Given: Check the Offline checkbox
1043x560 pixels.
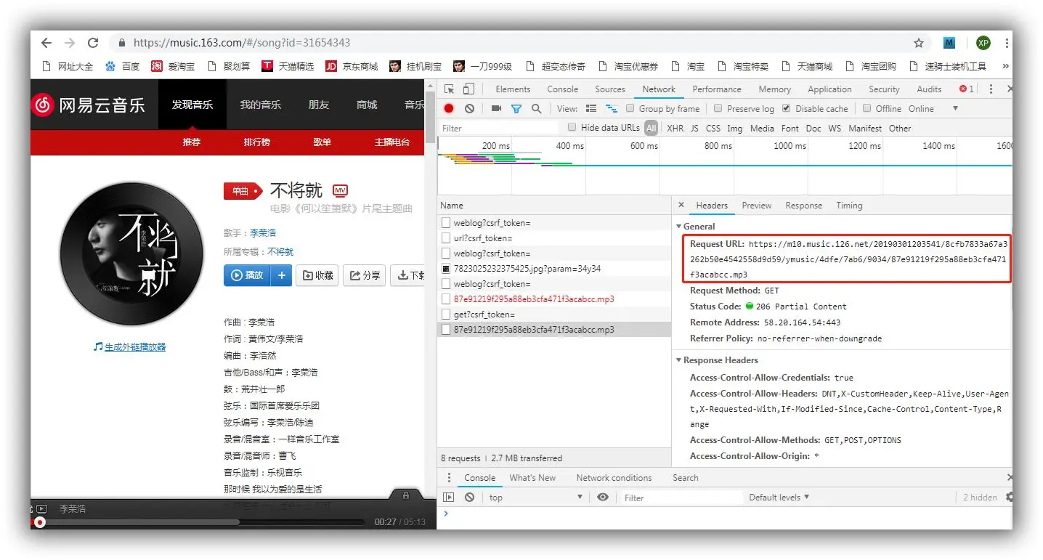Looking at the screenshot, I should (867, 108).
